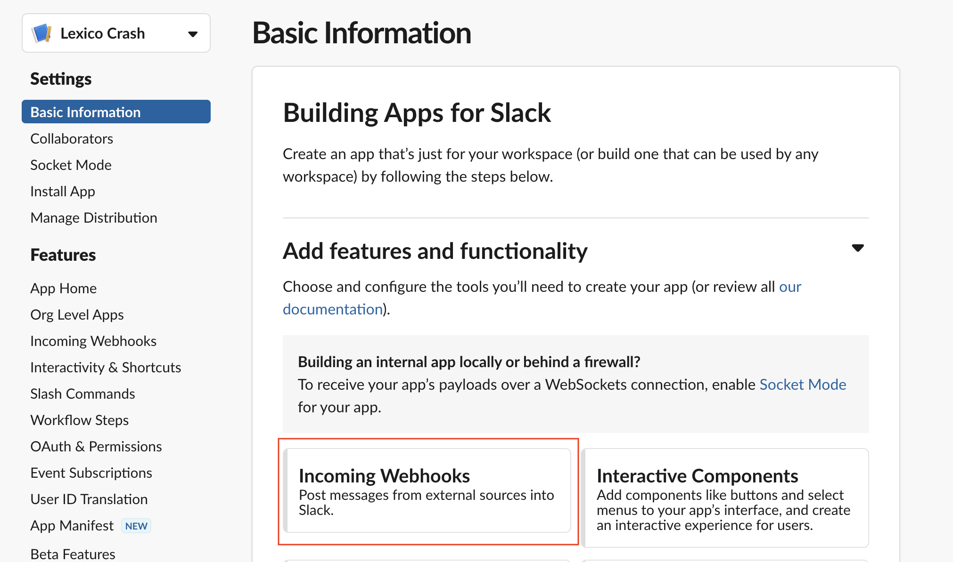953x562 pixels.
Task: Click the Socket Mode link in the firewall notice
Action: point(803,385)
